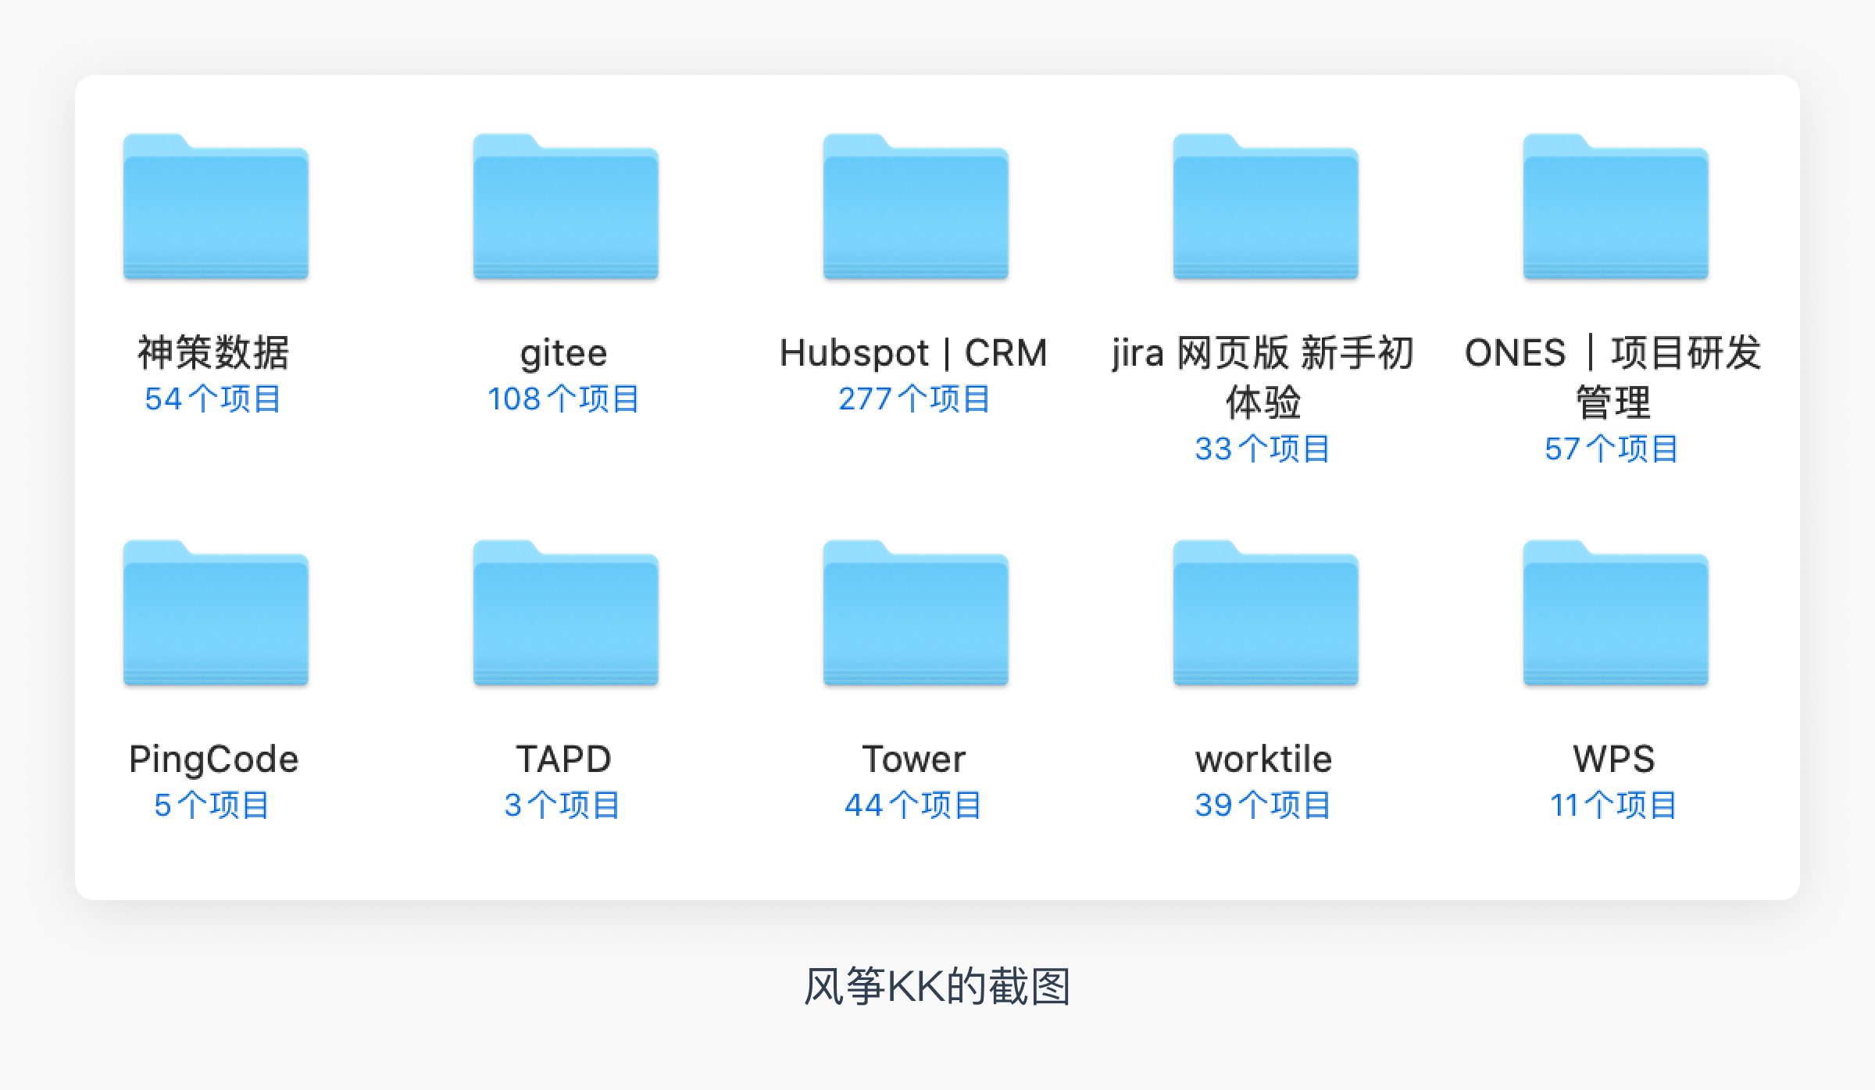Click the WPS folder icon
Screen dimensions: 1875x1090
coord(1616,614)
